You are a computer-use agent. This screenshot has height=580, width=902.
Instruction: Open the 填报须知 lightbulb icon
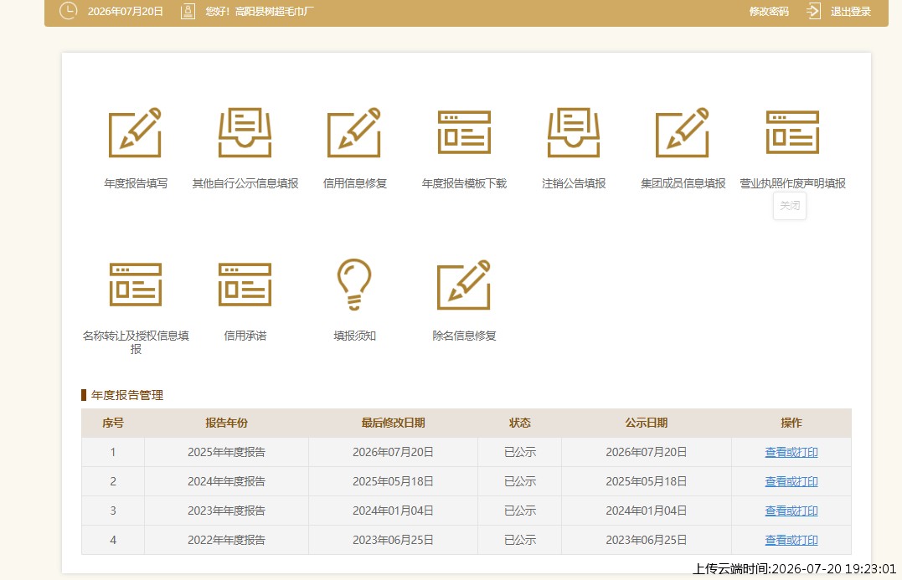[x=354, y=285]
